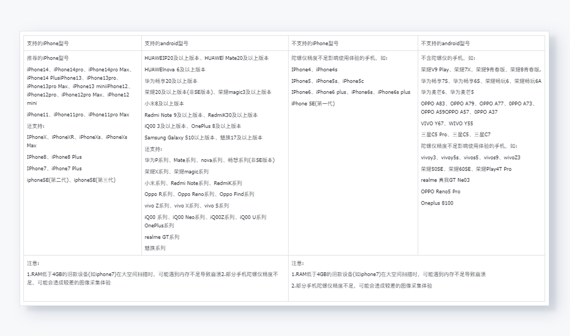Click the line '荣耀X系列、荣耀magic系列'
This screenshot has width=570, height=336.
tap(176, 172)
